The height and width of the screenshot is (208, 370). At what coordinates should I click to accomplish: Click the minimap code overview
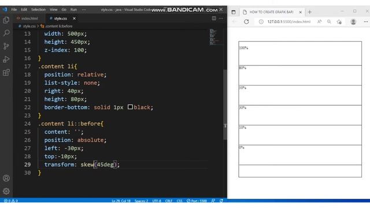[213, 37]
